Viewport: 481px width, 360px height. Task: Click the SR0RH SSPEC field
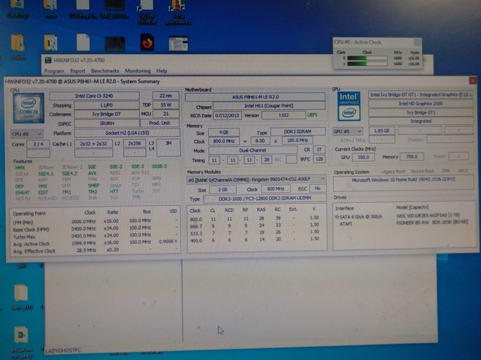tap(107, 123)
